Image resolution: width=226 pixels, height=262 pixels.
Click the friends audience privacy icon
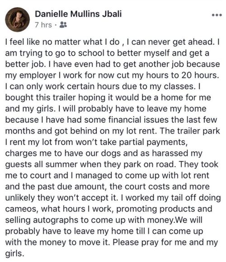click(63, 25)
